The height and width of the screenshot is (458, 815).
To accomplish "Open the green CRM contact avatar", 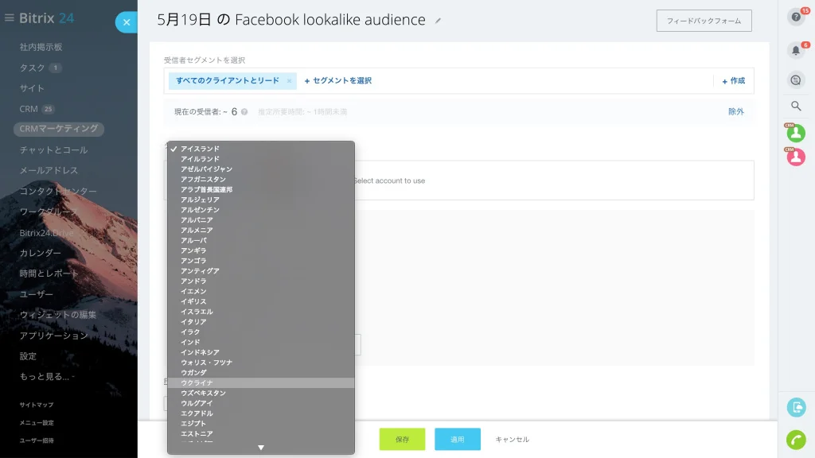I will [x=796, y=133].
